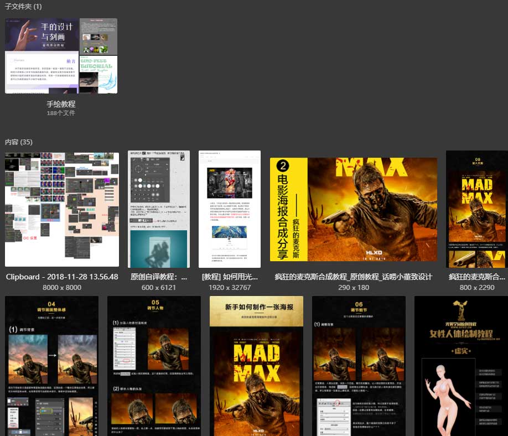Select the 手绘教程 folder name label

61,104
